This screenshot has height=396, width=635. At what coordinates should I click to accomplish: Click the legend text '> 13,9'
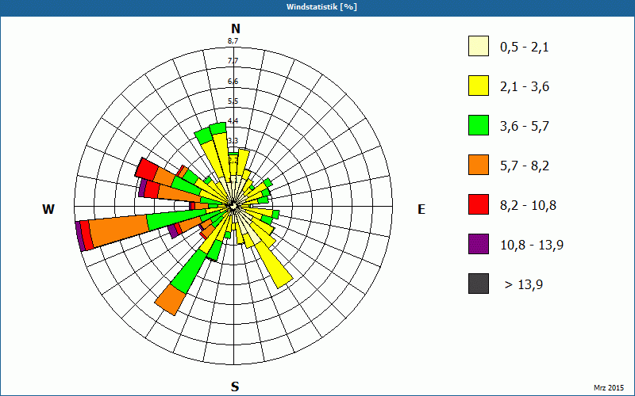click(x=524, y=285)
